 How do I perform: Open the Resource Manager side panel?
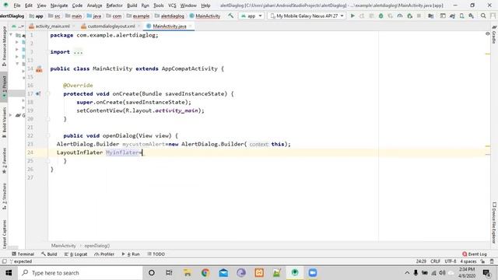click(4, 46)
